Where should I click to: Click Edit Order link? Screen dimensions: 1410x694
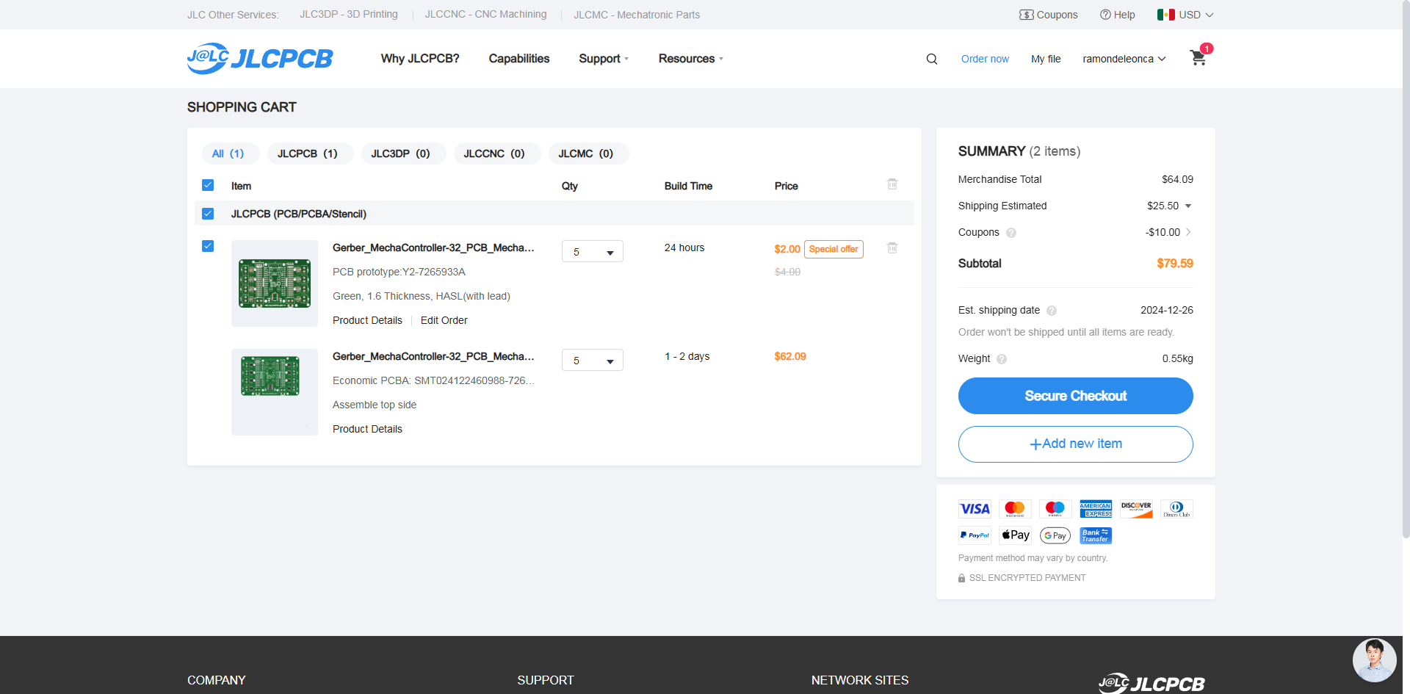[444, 320]
